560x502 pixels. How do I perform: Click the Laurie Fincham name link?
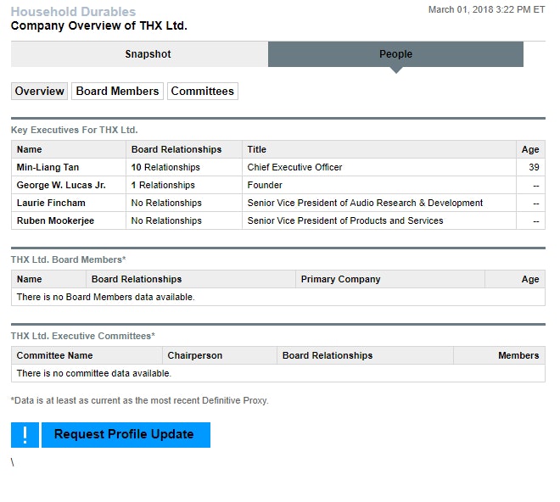pos(51,204)
